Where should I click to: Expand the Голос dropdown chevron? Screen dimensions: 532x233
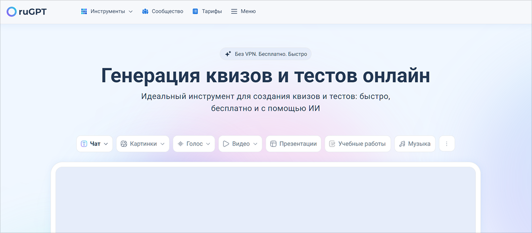208,144
